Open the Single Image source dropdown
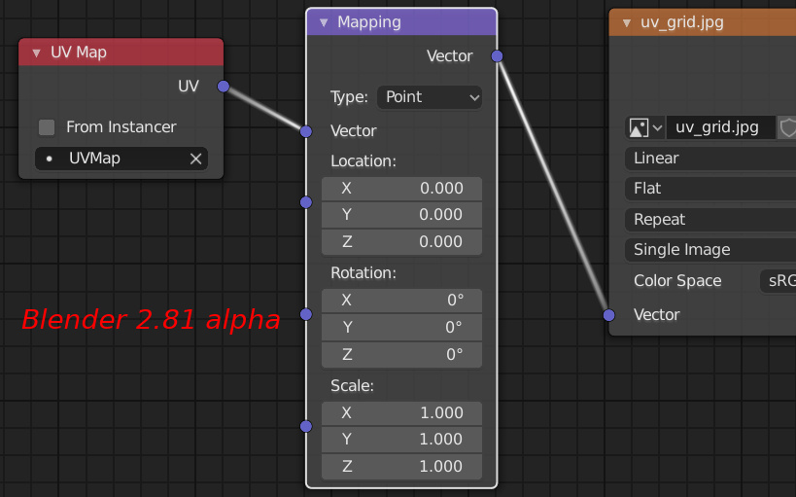The image size is (796, 497). click(710, 250)
